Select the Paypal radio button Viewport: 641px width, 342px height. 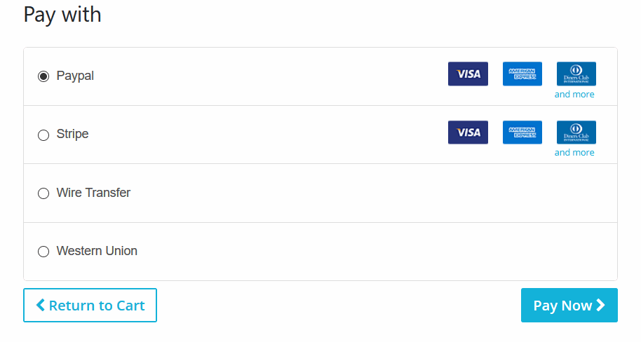[43, 76]
